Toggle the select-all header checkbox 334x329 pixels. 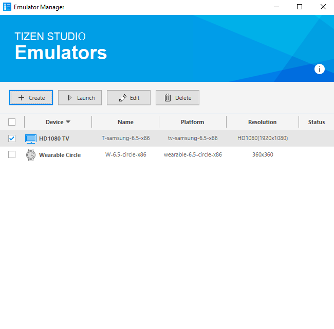(12, 122)
